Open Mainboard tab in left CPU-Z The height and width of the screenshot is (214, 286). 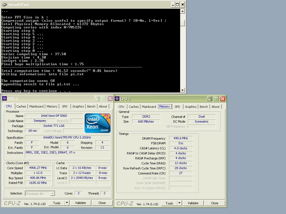pos(36,106)
